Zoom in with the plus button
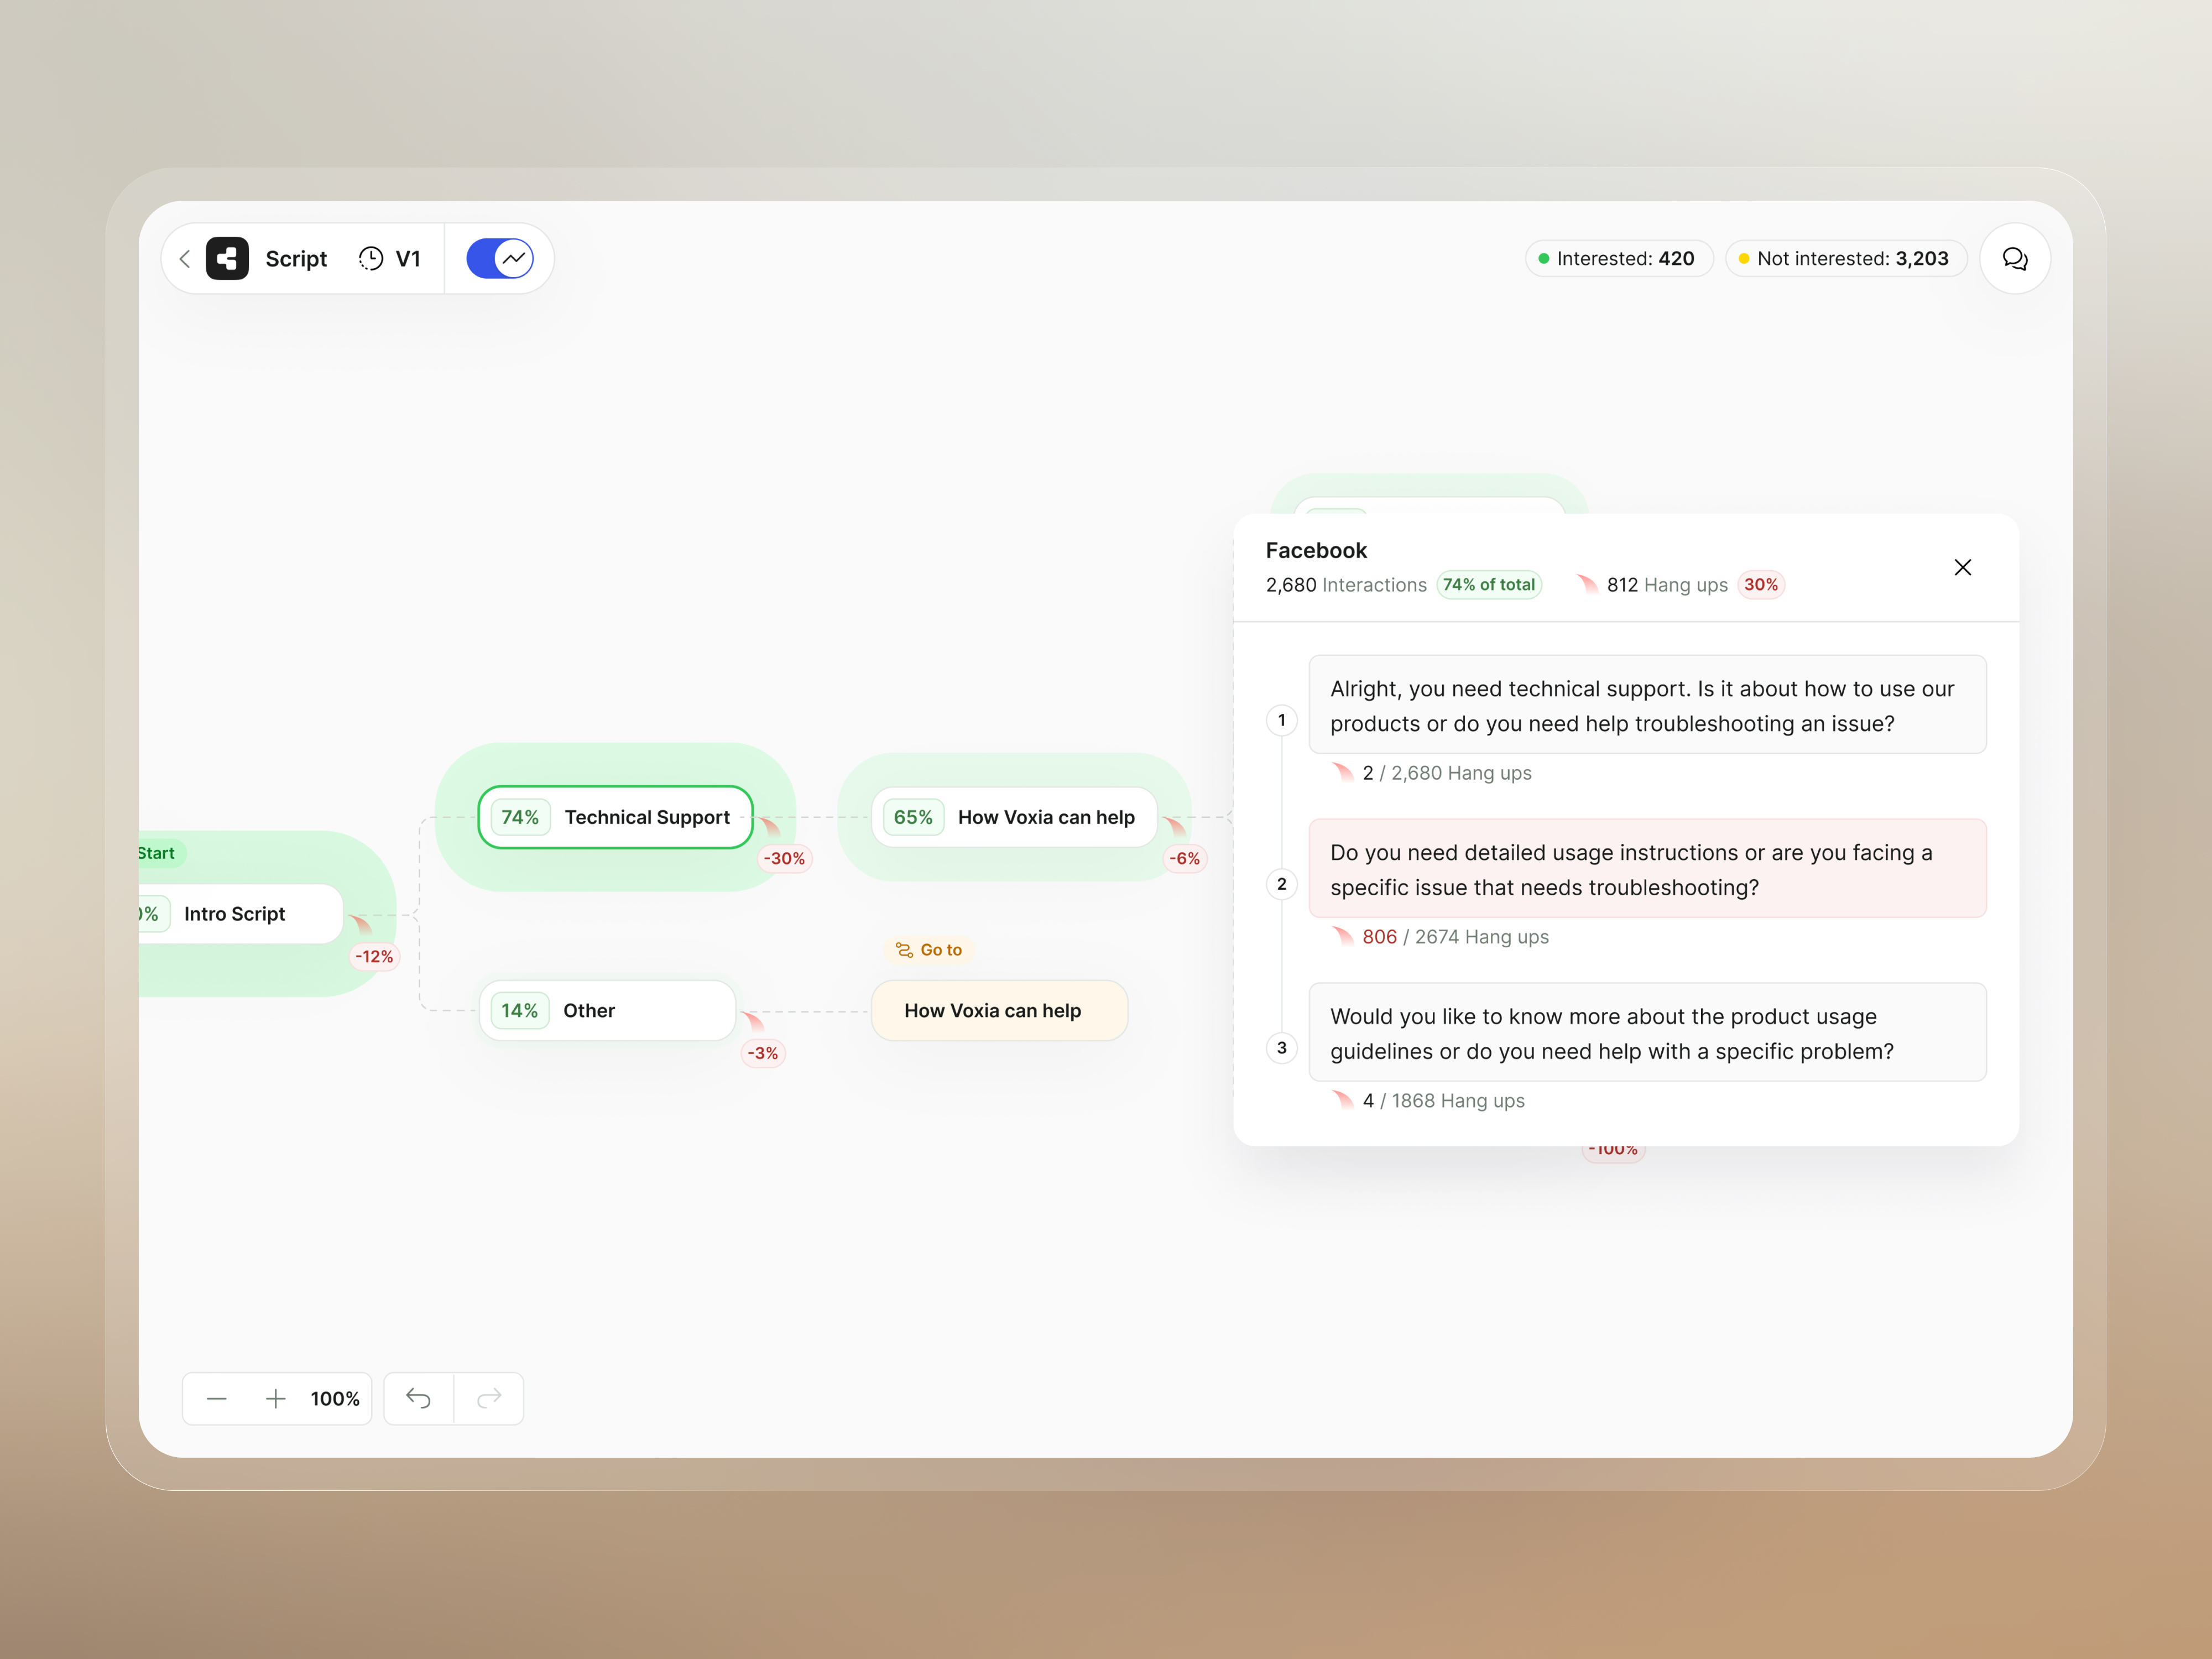 (x=276, y=1398)
